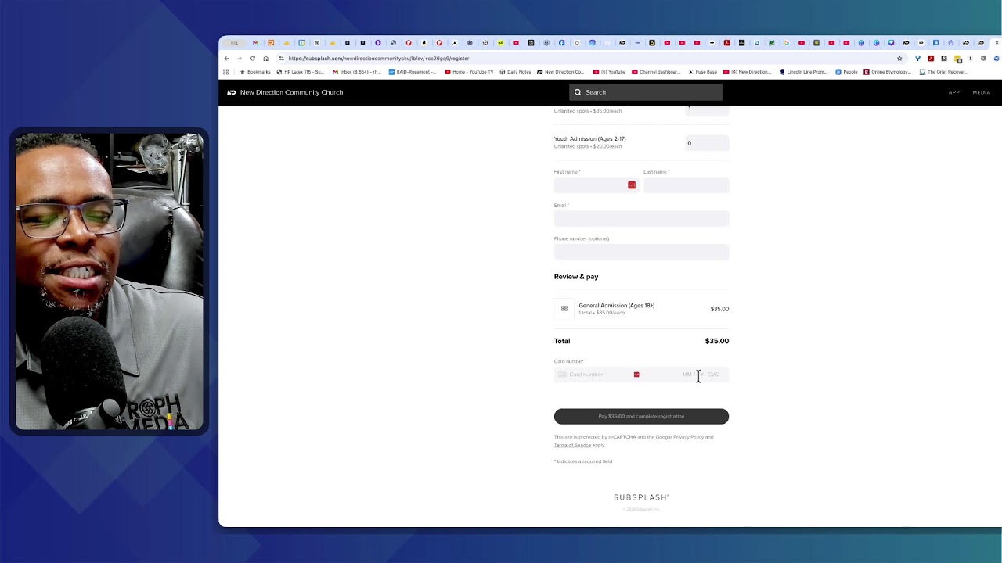Open the browser home page
This screenshot has width=1002, height=563.
point(266,59)
